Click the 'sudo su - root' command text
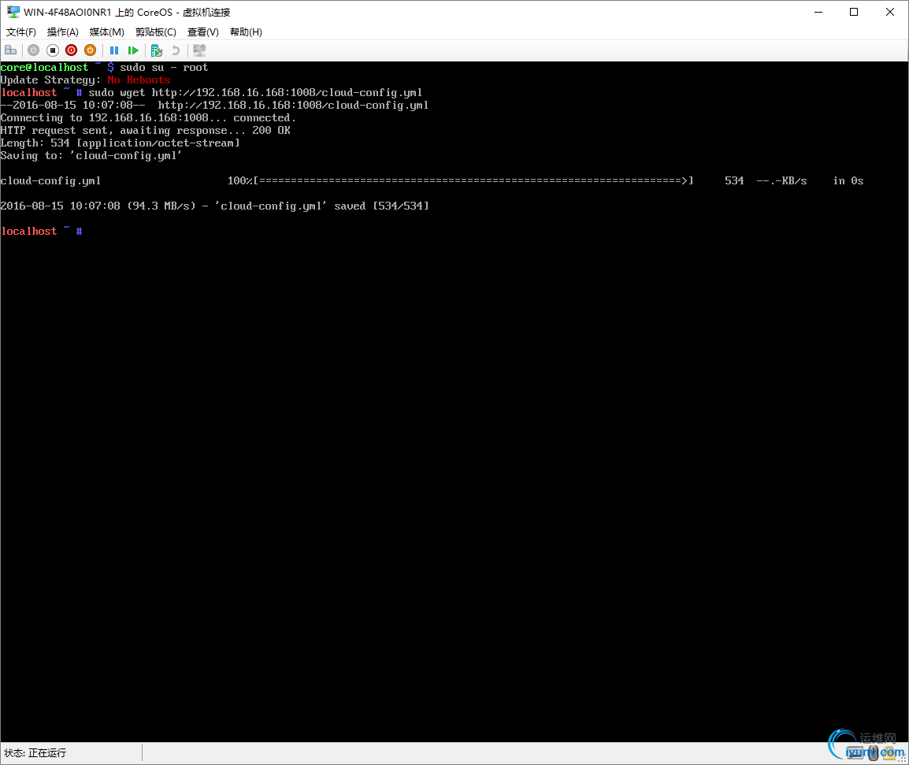 (164, 68)
